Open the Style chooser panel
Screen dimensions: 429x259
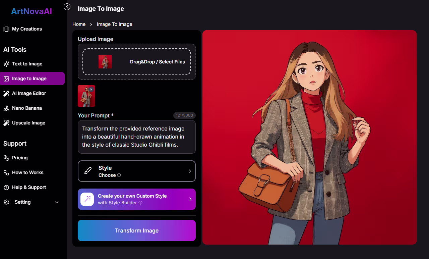click(x=136, y=171)
